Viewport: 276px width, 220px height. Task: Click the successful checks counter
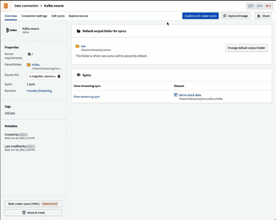point(259,6)
